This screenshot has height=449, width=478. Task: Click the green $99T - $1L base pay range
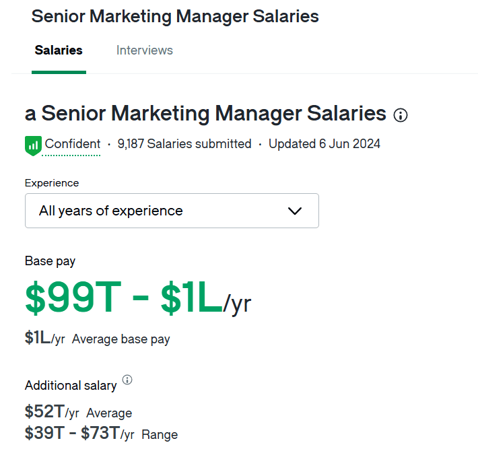(124, 299)
